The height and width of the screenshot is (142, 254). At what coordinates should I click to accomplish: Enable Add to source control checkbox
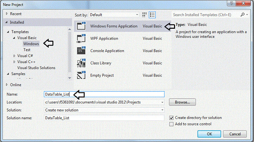point(171,124)
